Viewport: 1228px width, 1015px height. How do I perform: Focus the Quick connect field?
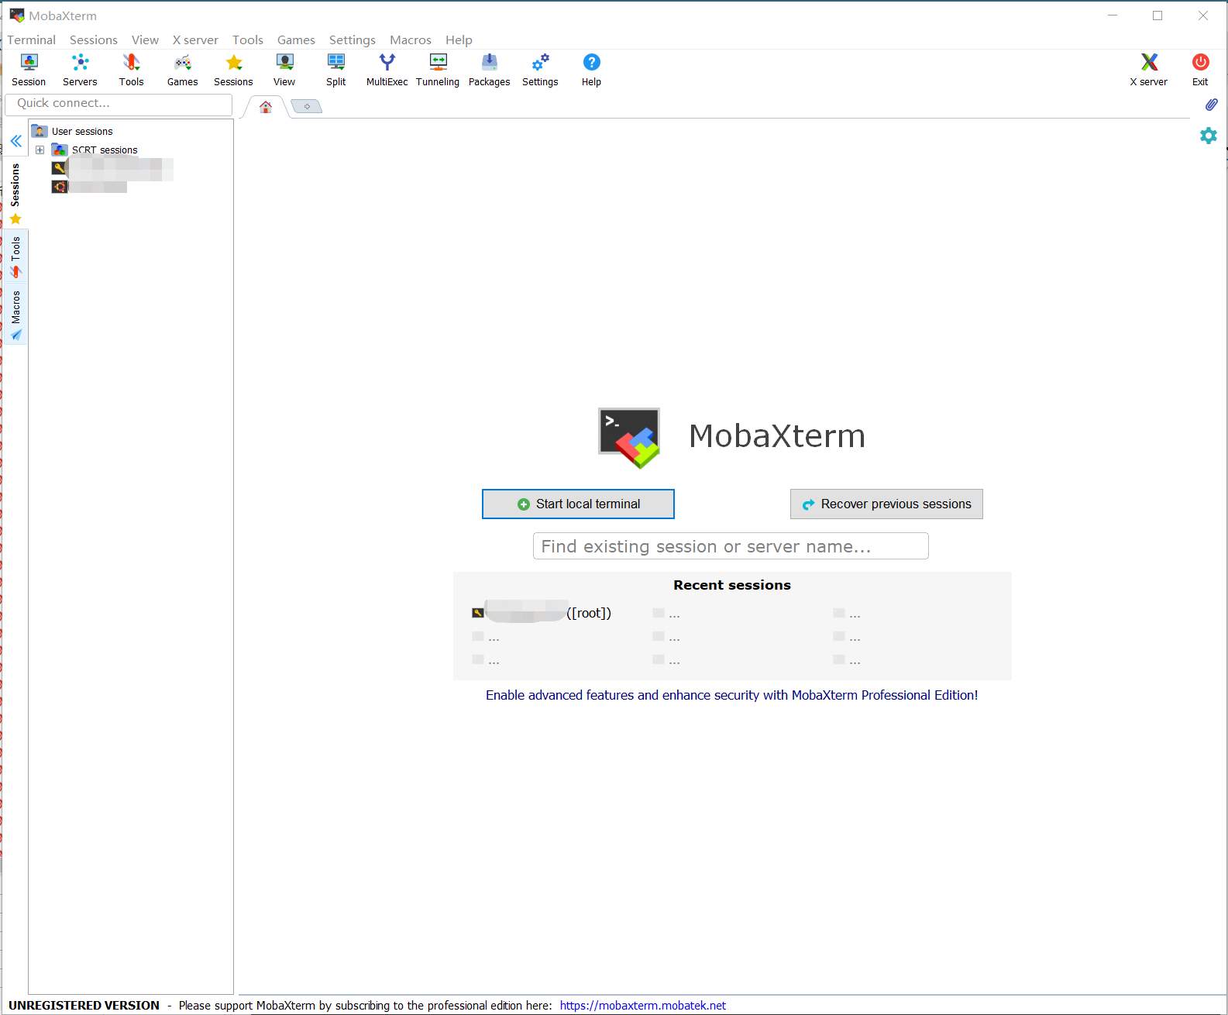[119, 104]
